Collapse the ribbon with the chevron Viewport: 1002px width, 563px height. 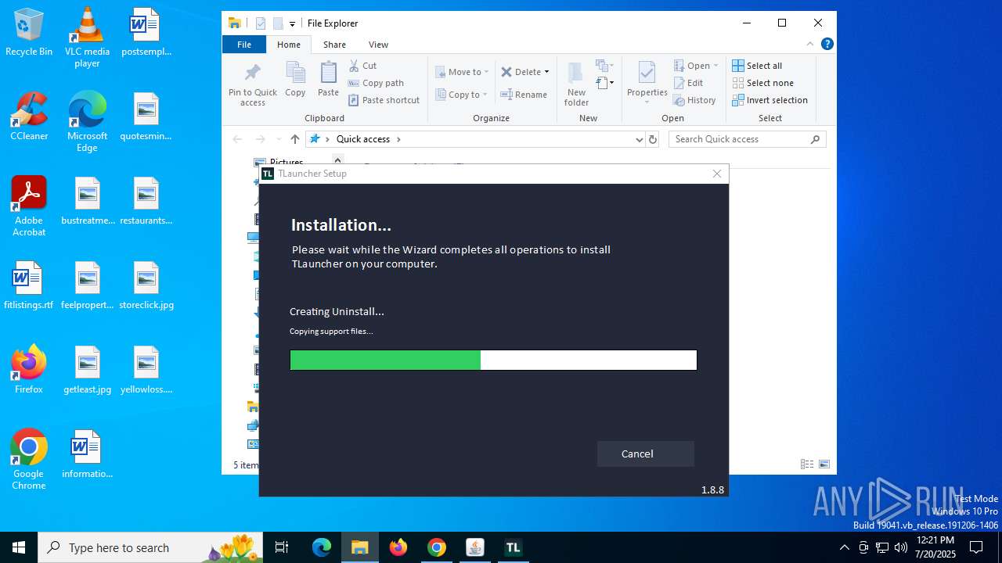[810, 45]
